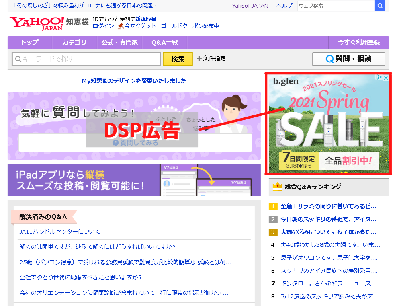397x306 pixels.
Task: Open the 公式・専門家 tab
Action: coord(120,42)
